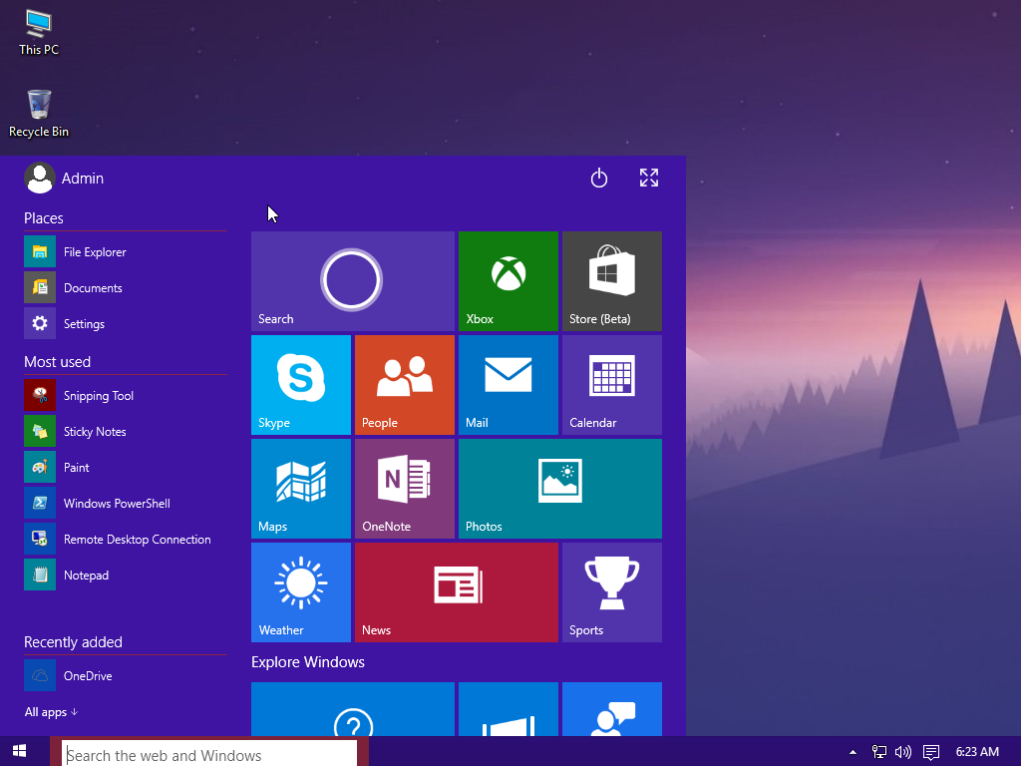Open the Xbox tile
This screenshot has width=1021, height=766.
[x=508, y=281]
